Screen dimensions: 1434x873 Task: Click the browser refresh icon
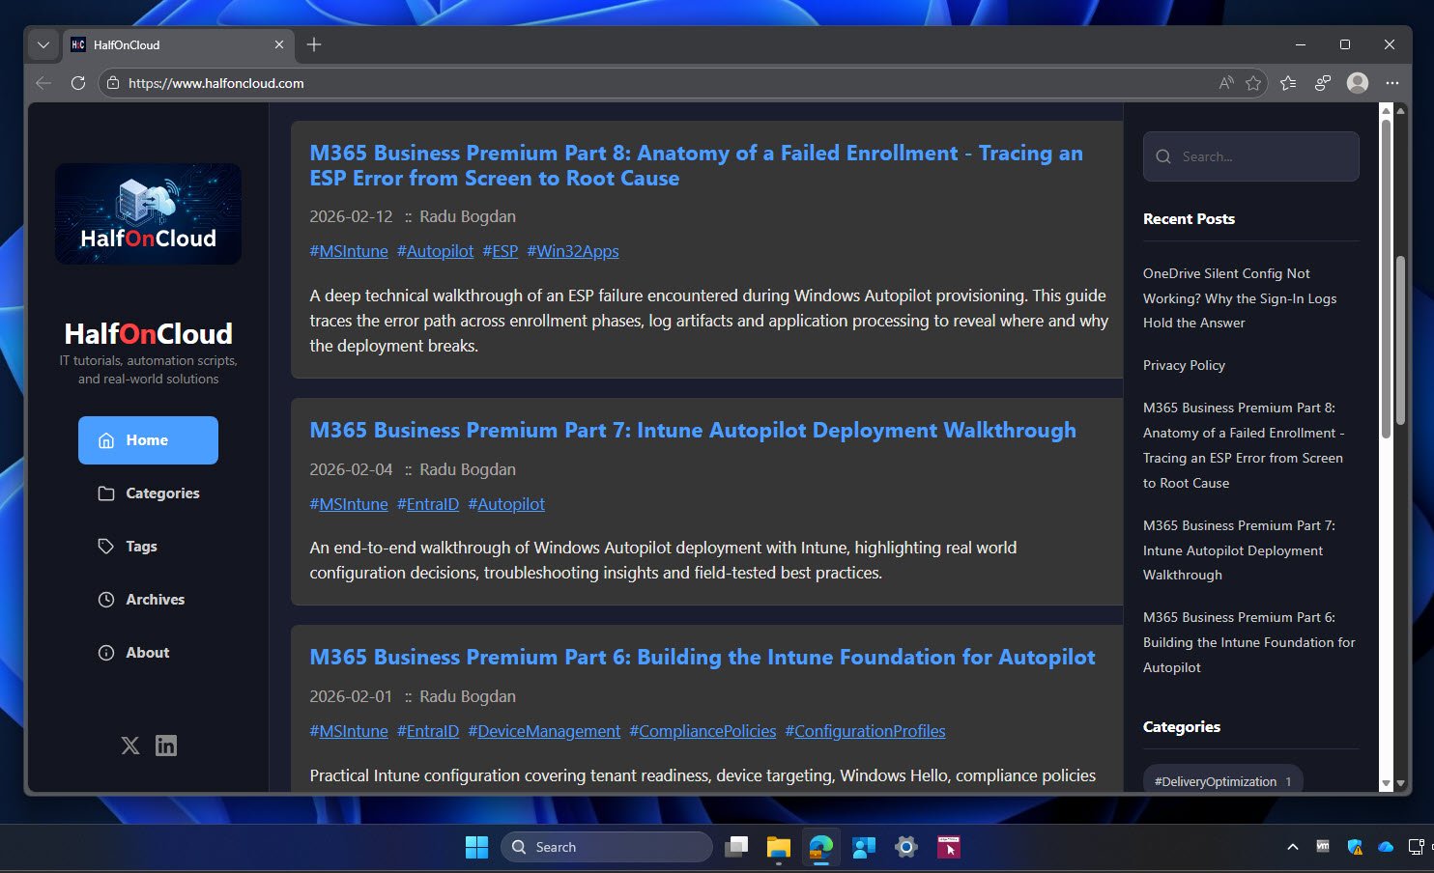[x=78, y=83]
